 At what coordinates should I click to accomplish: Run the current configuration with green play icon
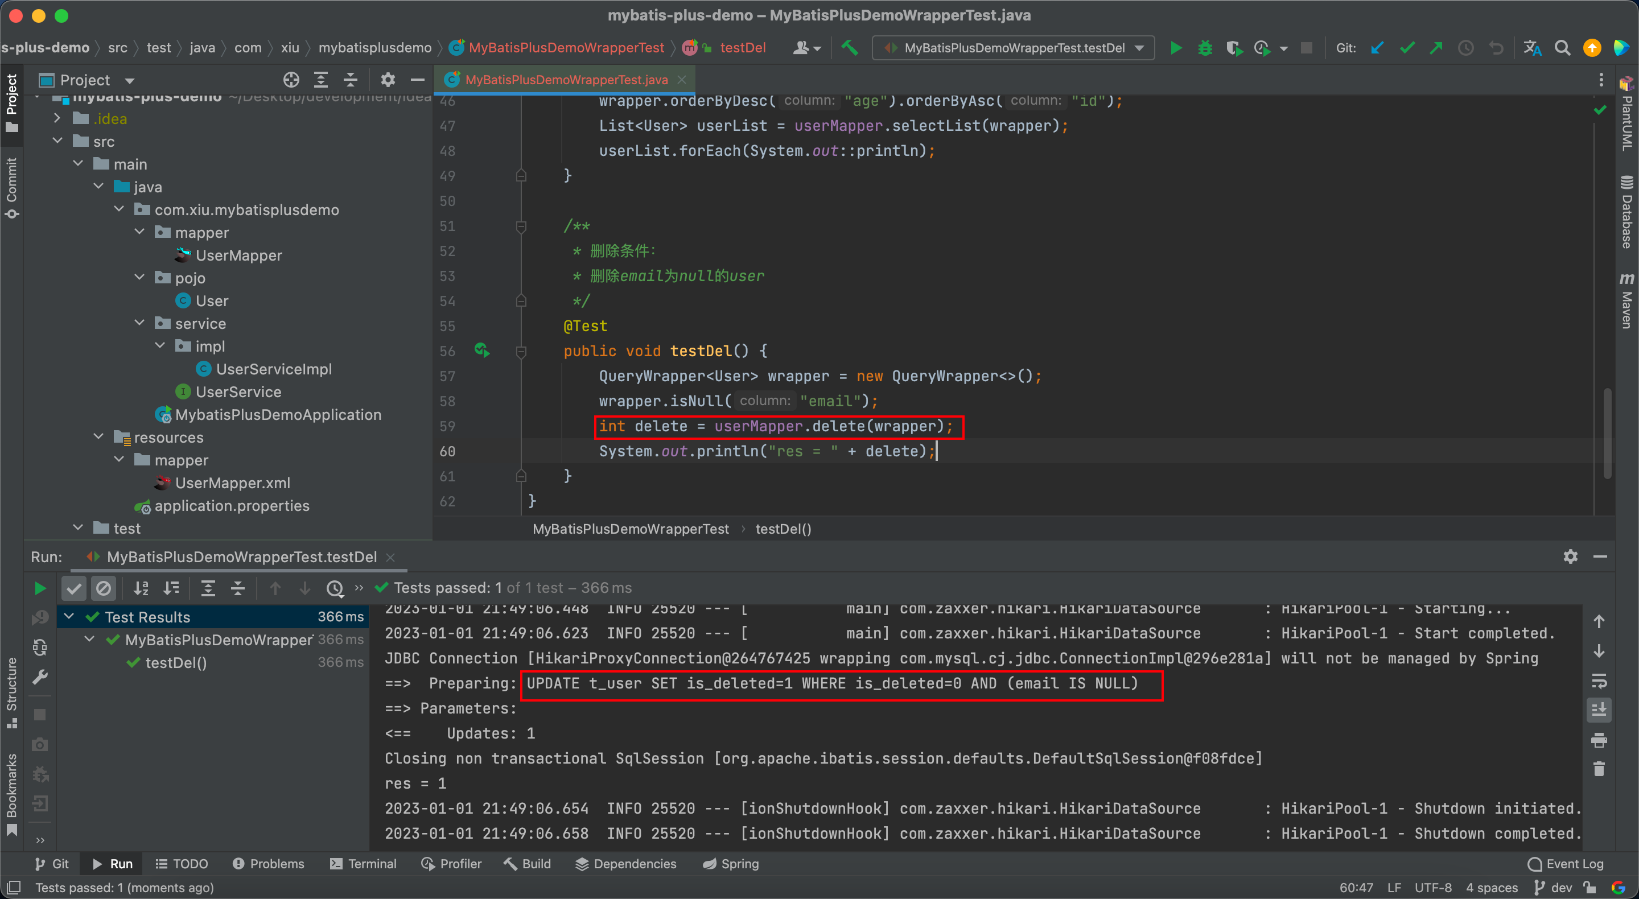(x=1175, y=48)
